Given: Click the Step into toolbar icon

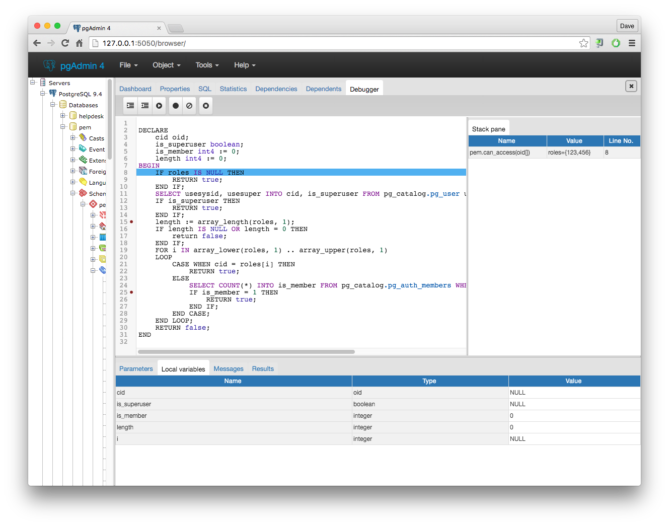Looking at the screenshot, I should (130, 105).
